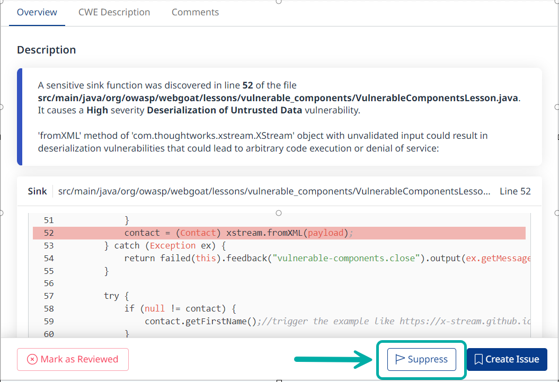Viewport: 559px width, 382px height.
Task: Click the Sink file path in the header
Action: coord(274,191)
